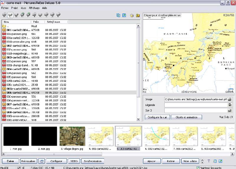The width and height of the screenshot is (236, 169).
Task: Click left arrow of slide strip scrollbar
Action: [x=4, y=154]
